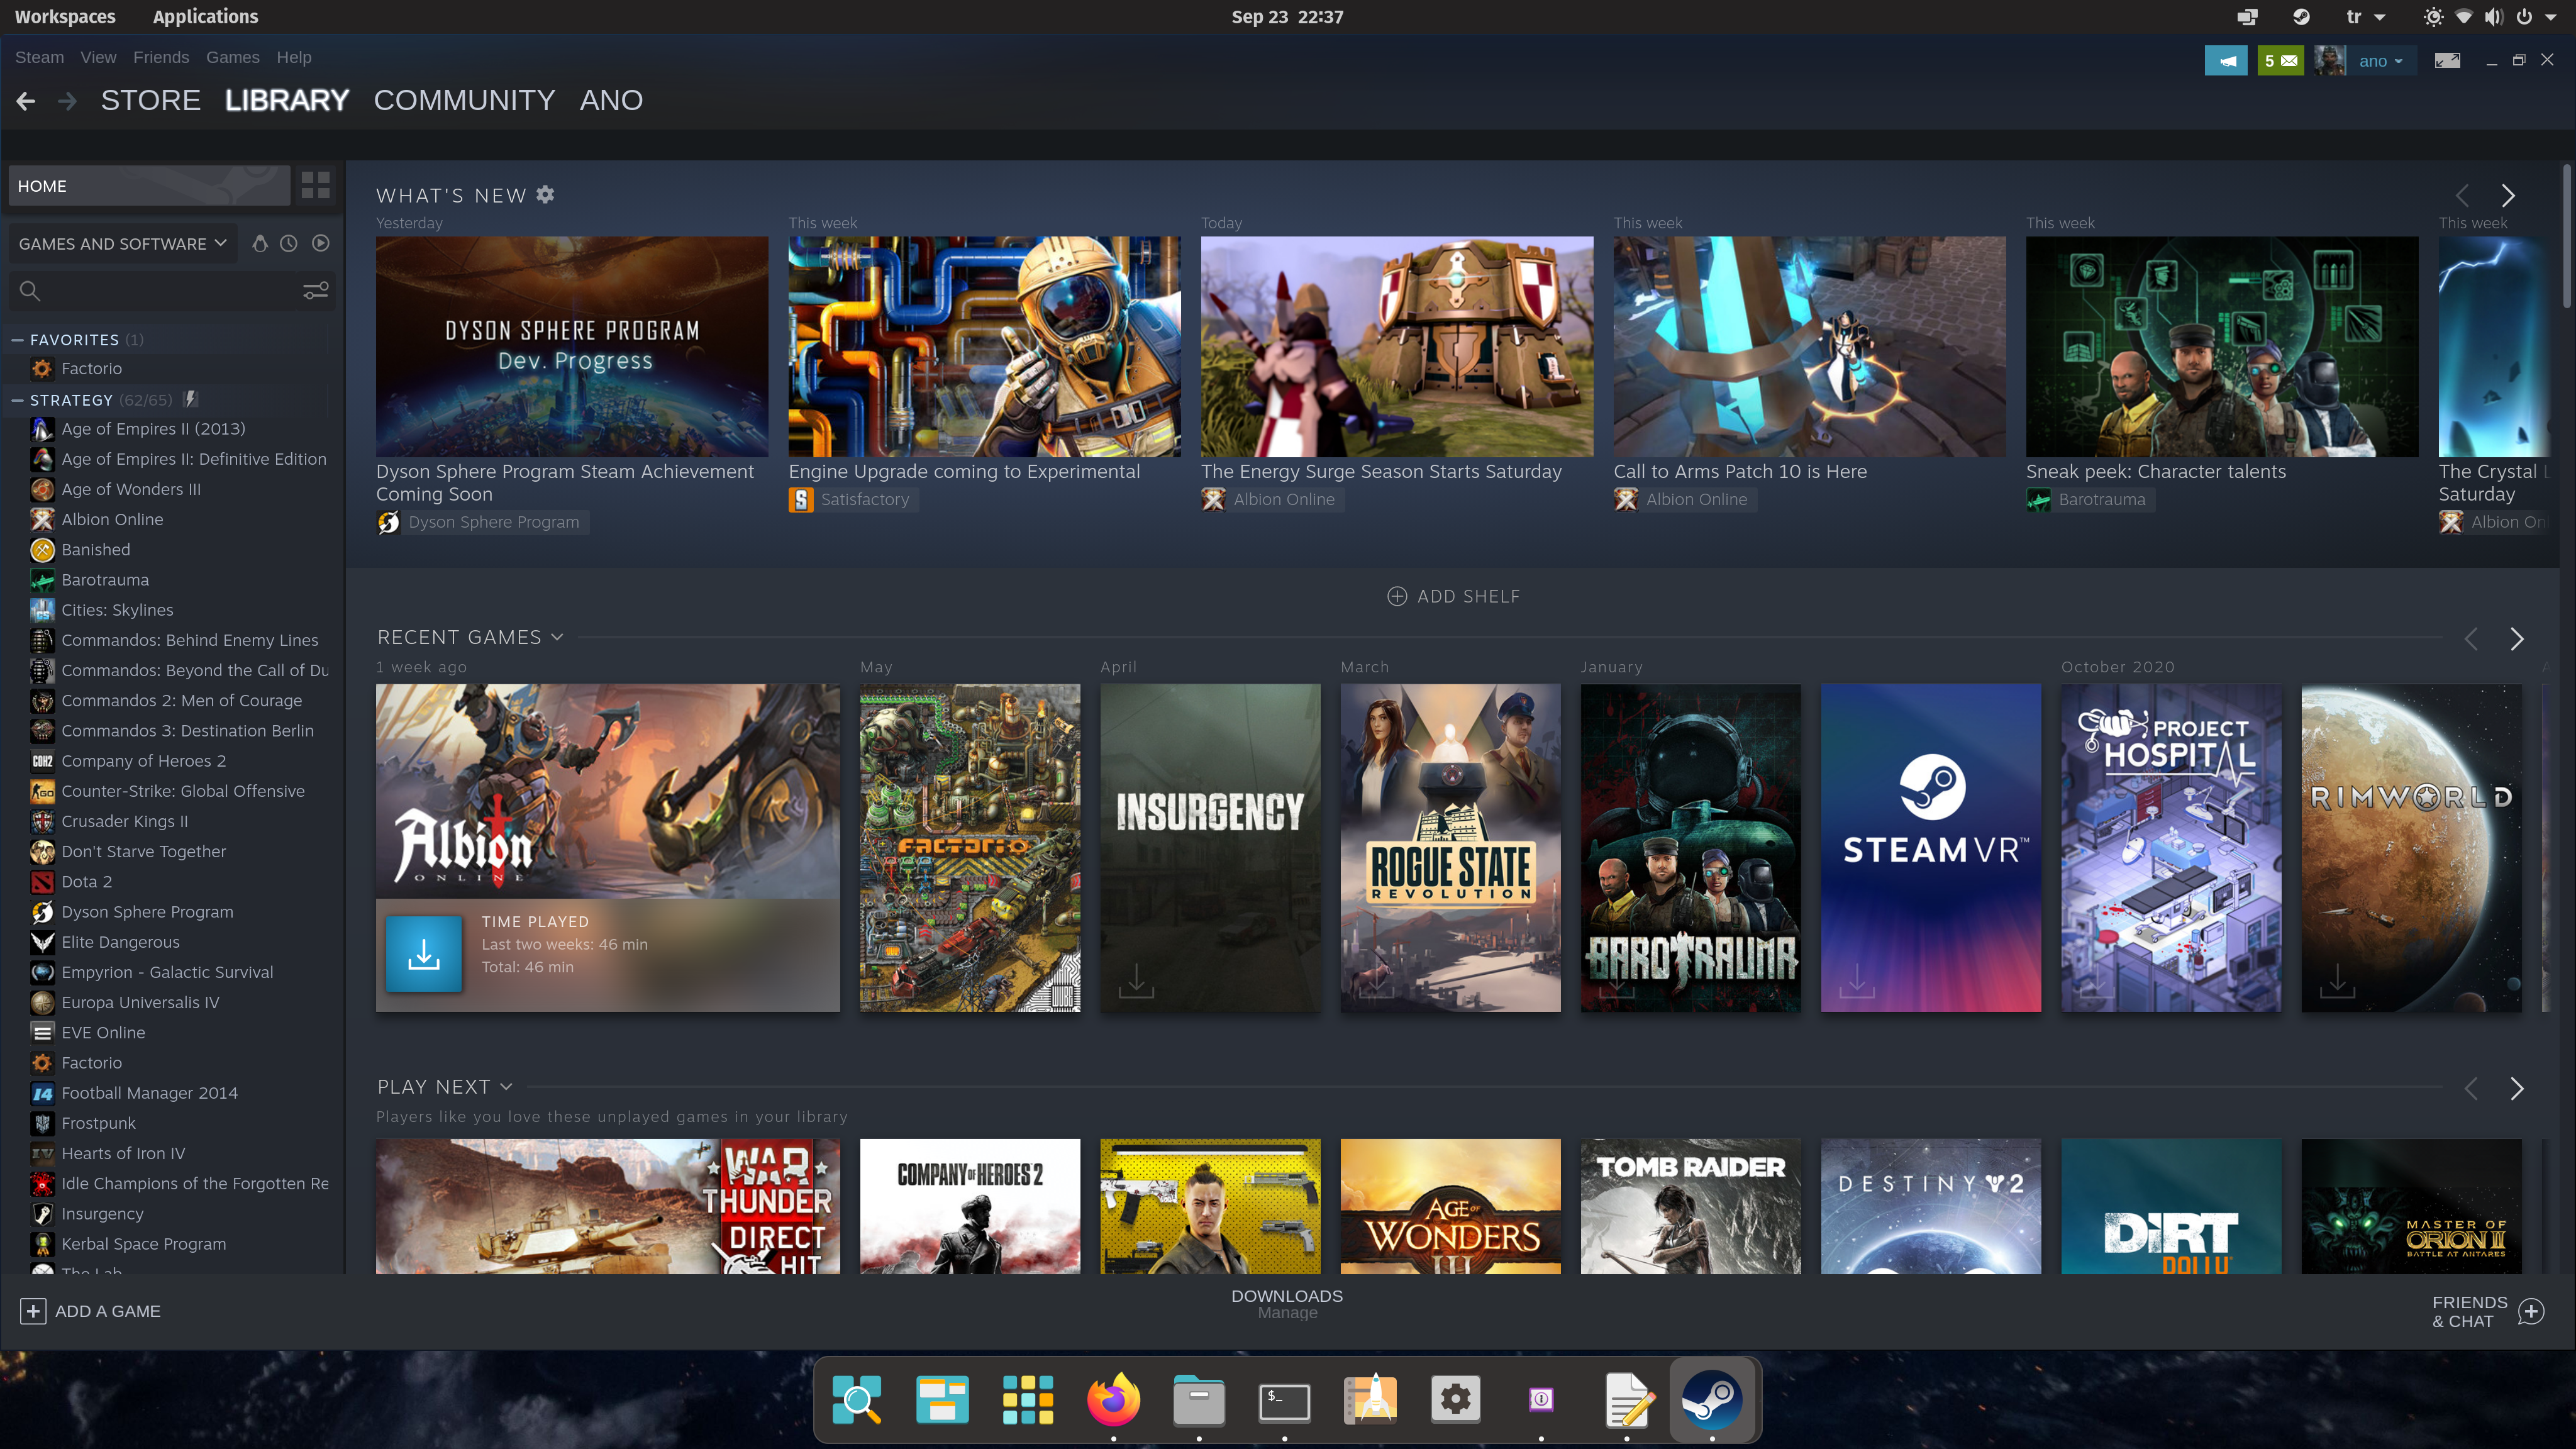The image size is (2576, 1449).
Task: Open advanced filter settings icon
Action: (x=316, y=291)
